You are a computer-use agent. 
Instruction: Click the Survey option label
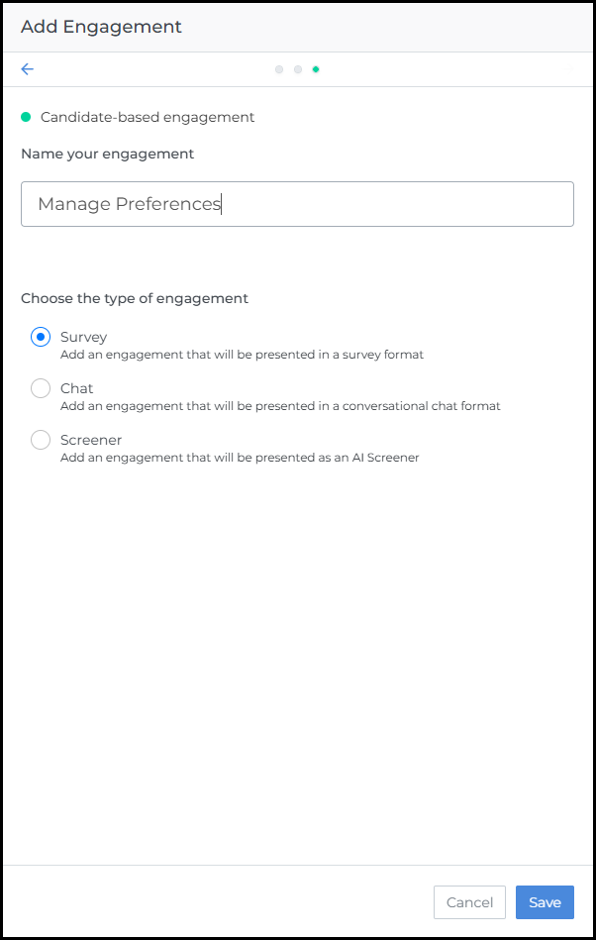click(x=83, y=337)
